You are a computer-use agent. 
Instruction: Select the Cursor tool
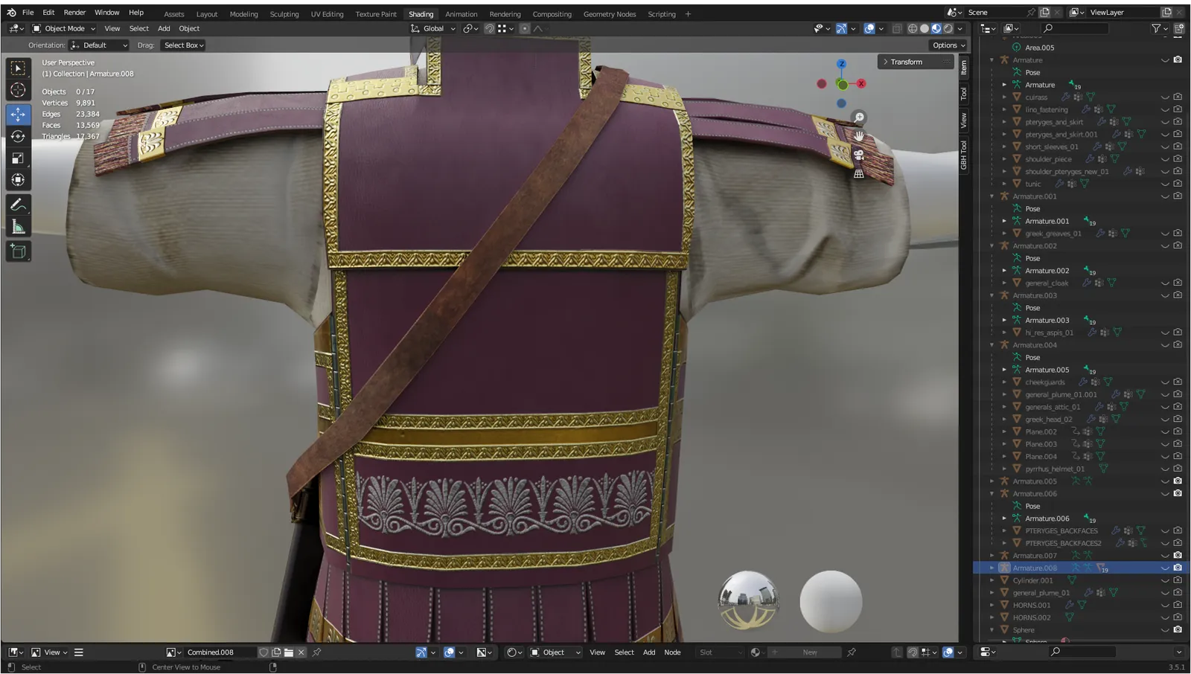pyautogui.click(x=18, y=91)
